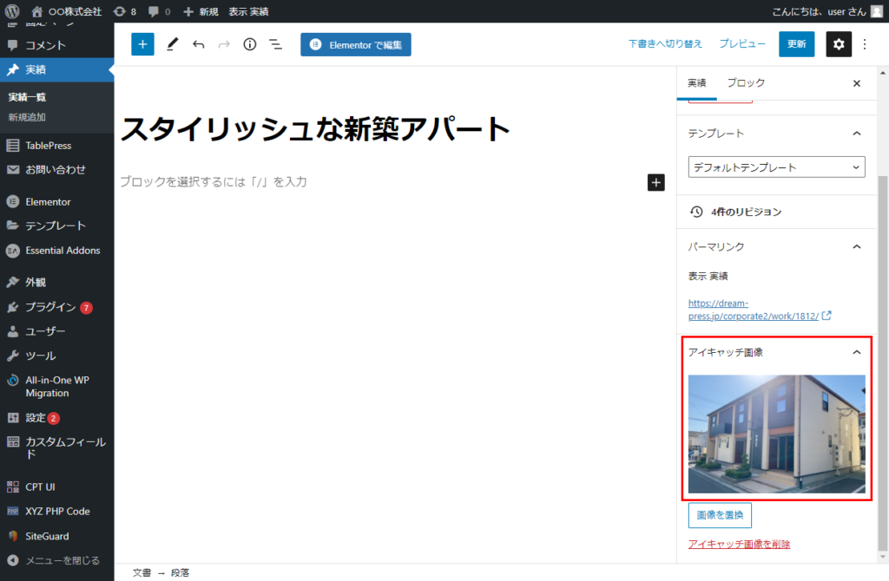Select the pencil Tools icon
Image resolution: width=889 pixels, height=581 pixels.
pyautogui.click(x=173, y=44)
